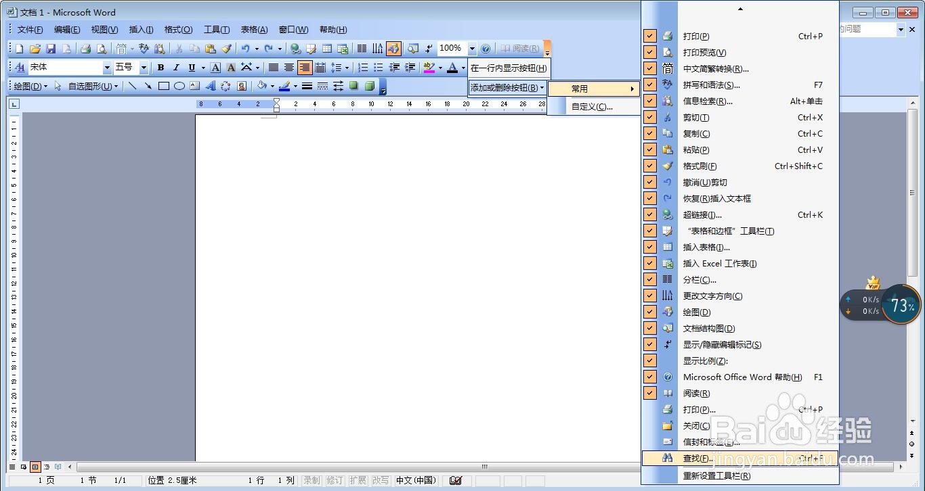Open 自选图形(U) AutoShapes menu
The image size is (925, 491).
(93, 86)
